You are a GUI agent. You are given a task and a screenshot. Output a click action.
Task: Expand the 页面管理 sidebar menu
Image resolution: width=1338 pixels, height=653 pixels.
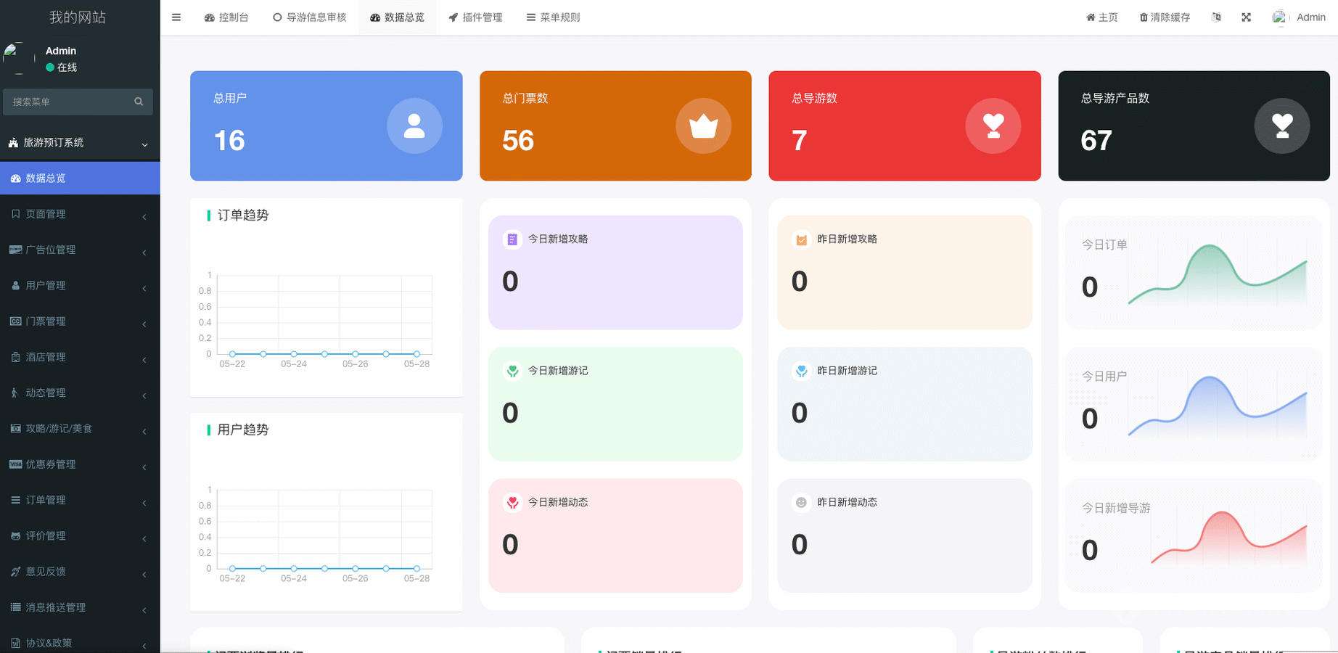pyautogui.click(x=80, y=214)
